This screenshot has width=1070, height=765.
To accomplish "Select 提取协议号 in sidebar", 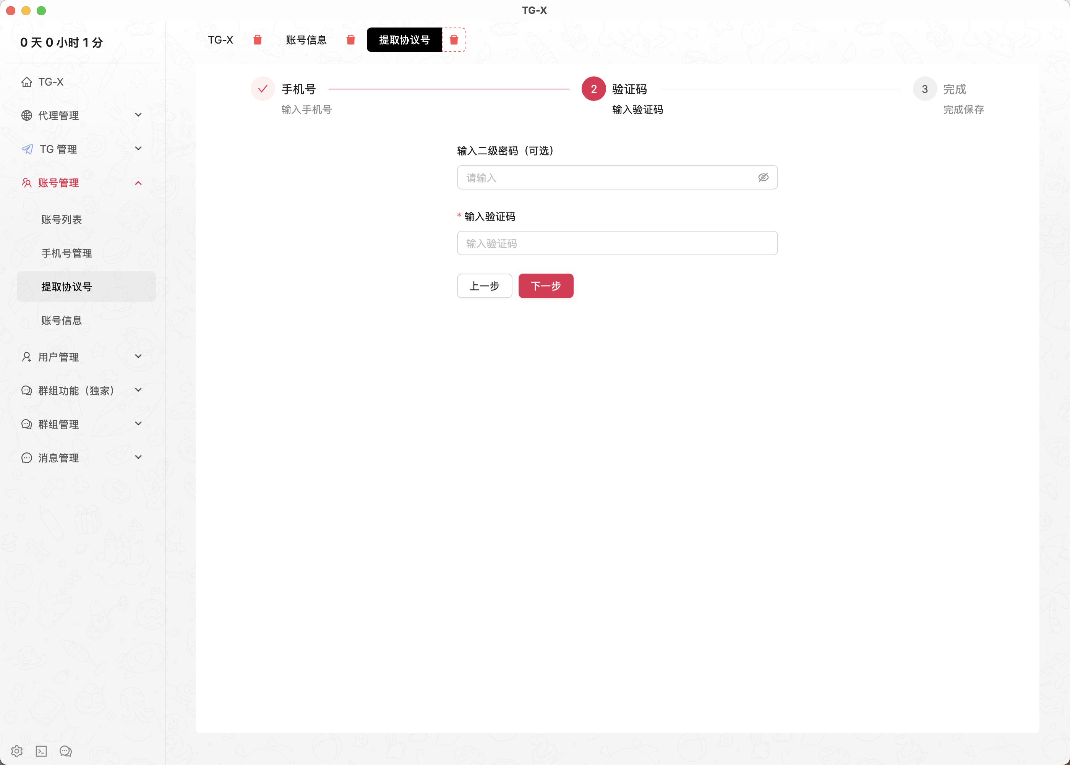I will (86, 287).
